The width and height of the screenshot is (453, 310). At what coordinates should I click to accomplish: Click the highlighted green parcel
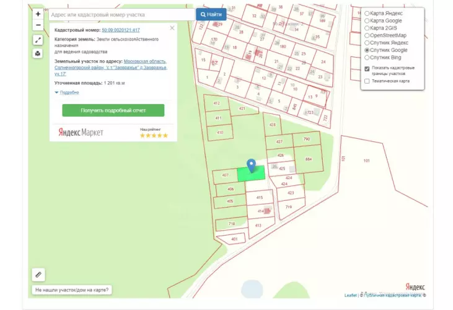point(251,174)
